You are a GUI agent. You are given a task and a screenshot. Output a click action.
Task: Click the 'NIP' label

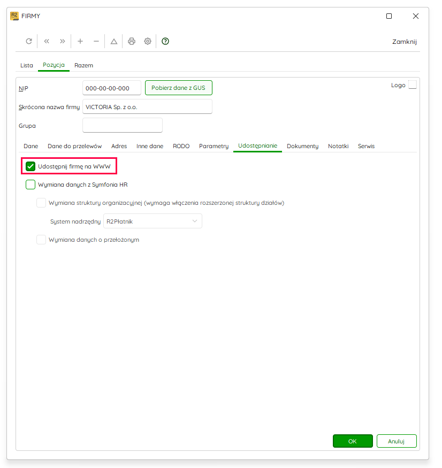click(24, 88)
